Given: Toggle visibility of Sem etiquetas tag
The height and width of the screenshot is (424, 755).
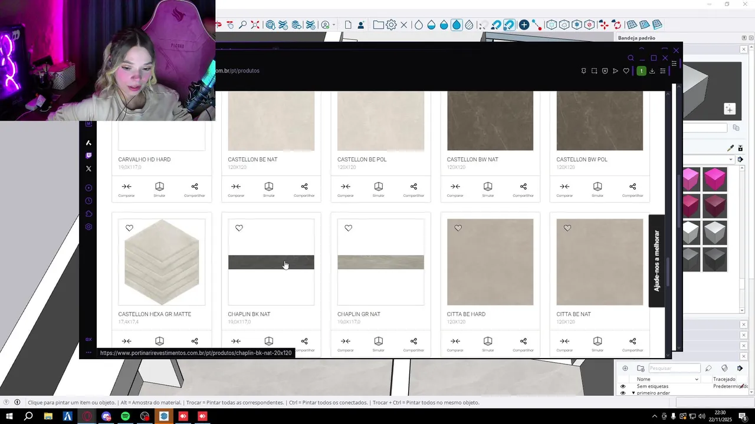Looking at the screenshot, I should 623,386.
